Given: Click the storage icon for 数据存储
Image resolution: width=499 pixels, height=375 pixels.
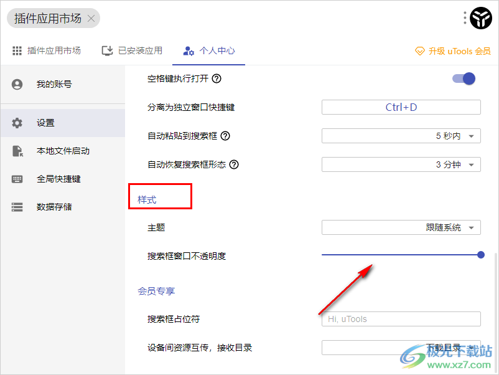Looking at the screenshot, I should (17, 207).
